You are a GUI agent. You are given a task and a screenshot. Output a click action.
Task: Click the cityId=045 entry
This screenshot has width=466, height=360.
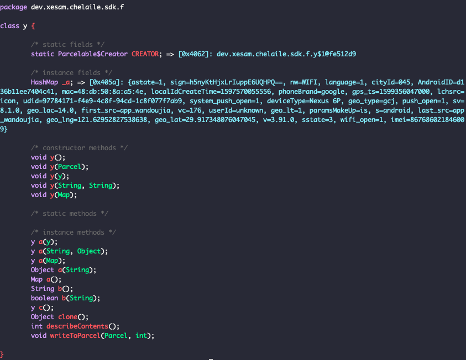pyautogui.click(x=391, y=82)
